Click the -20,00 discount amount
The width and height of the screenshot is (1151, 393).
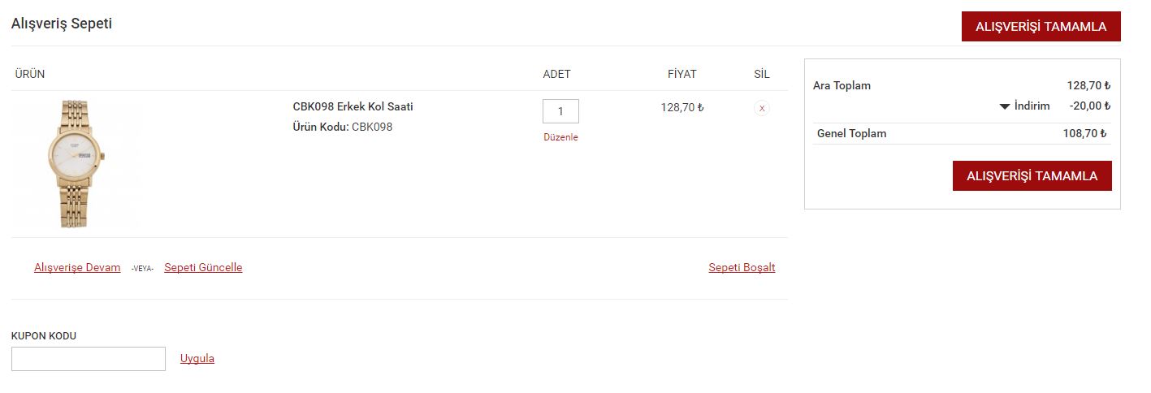[1089, 106]
